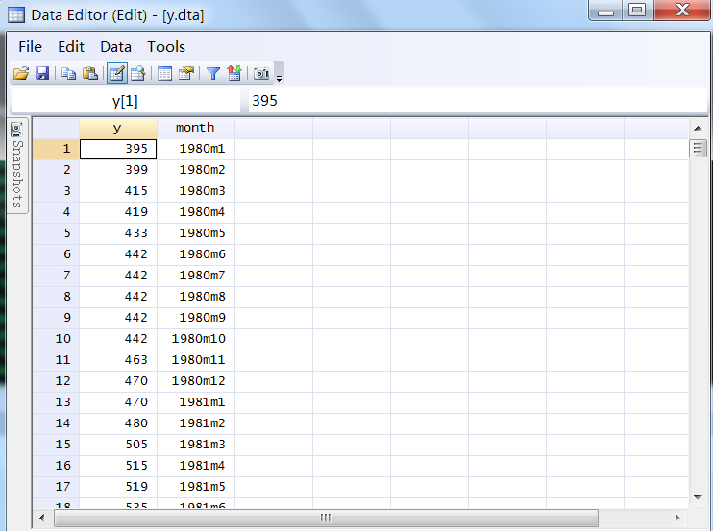
Task: Select the y cell containing 515
Action: [118, 466]
